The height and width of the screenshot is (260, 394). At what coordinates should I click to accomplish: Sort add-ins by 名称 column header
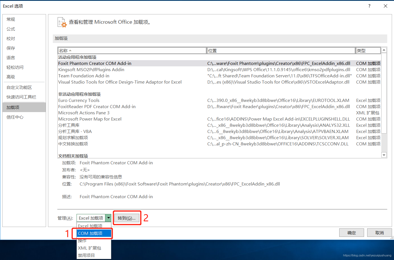tap(132, 51)
